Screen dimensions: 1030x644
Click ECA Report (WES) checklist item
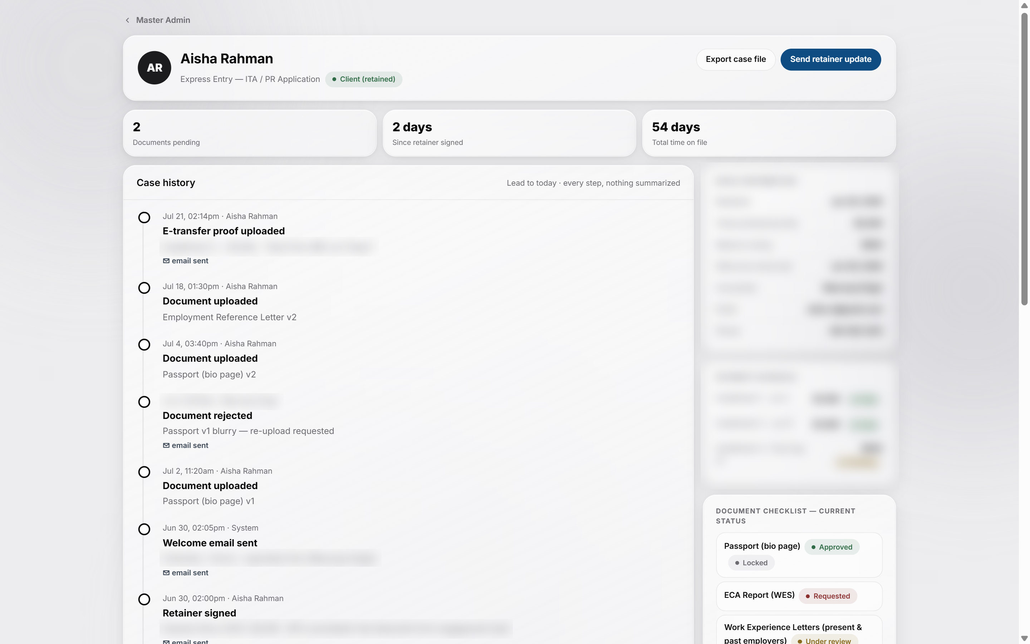[x=799, y=596]
